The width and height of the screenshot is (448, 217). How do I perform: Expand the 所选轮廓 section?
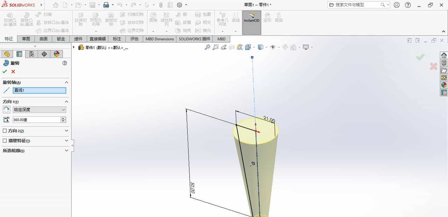click(66, 150)
